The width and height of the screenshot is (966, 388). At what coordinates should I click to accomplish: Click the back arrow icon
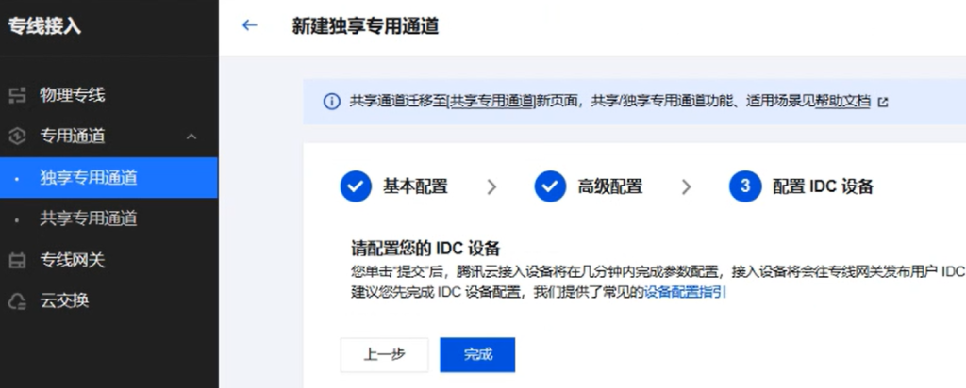249,25
